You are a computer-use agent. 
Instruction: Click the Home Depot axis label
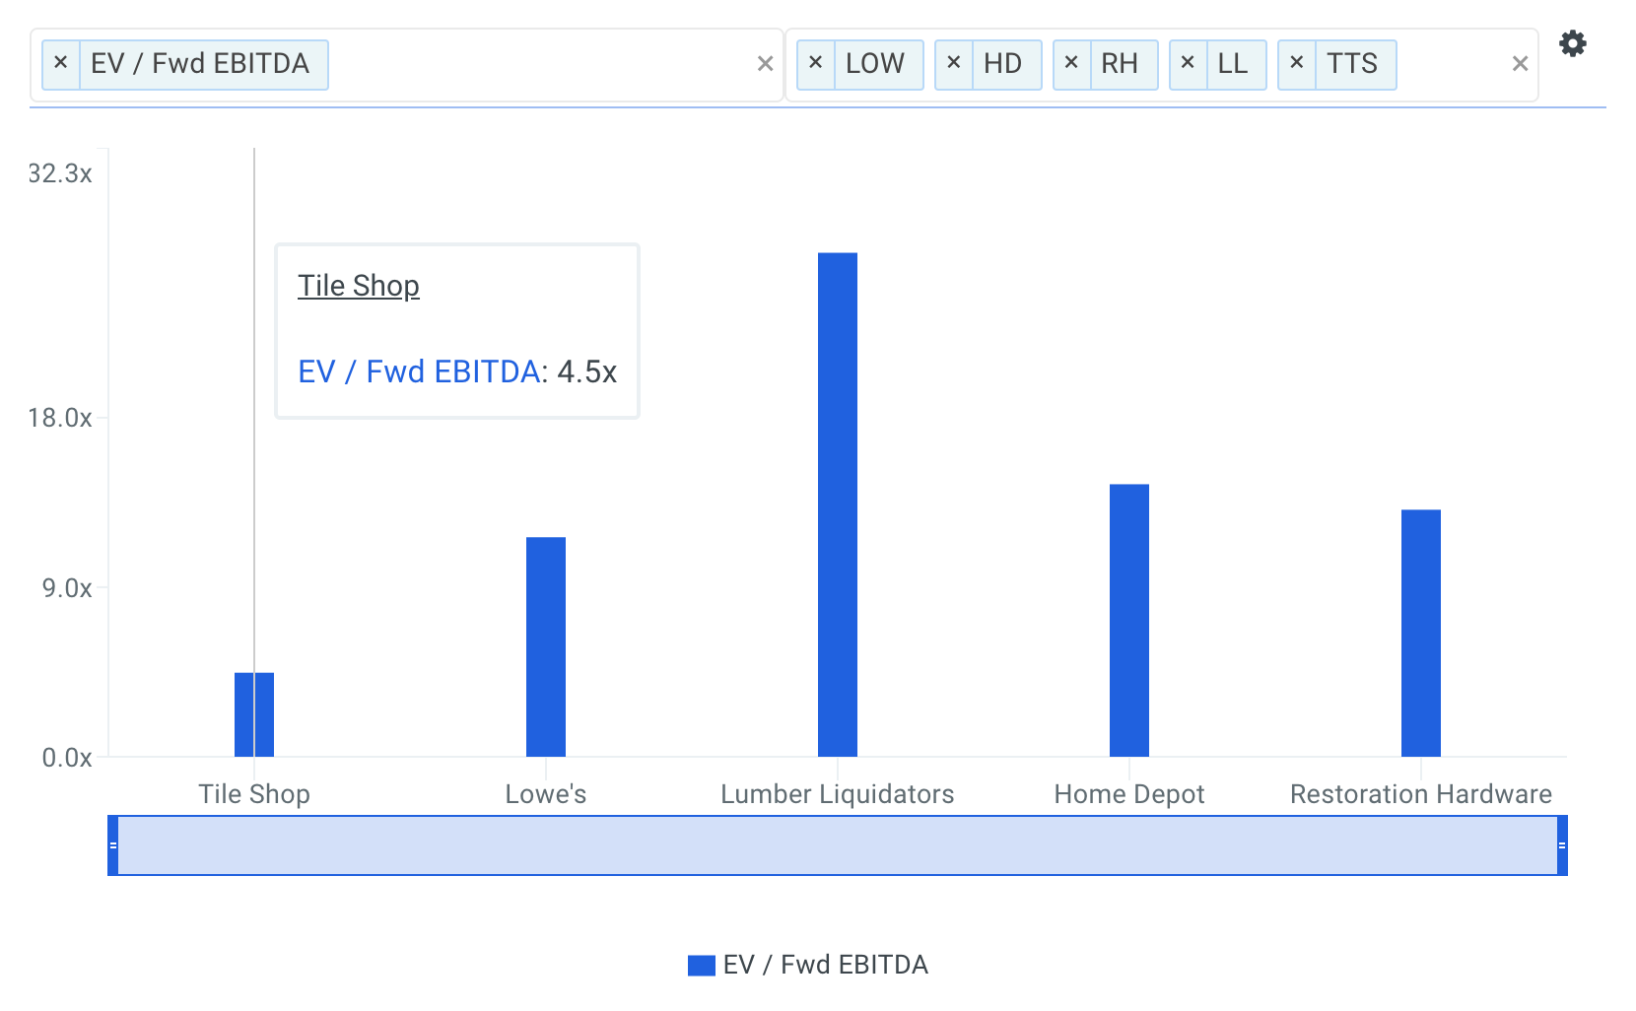(x=1129, y=794)
